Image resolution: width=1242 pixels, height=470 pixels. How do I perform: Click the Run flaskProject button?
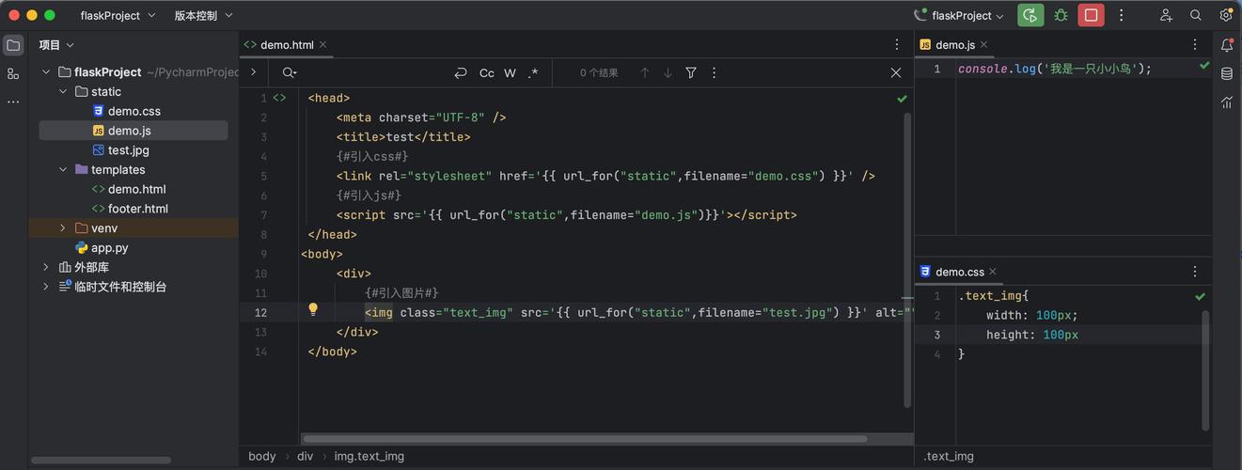coord(1030,15)
